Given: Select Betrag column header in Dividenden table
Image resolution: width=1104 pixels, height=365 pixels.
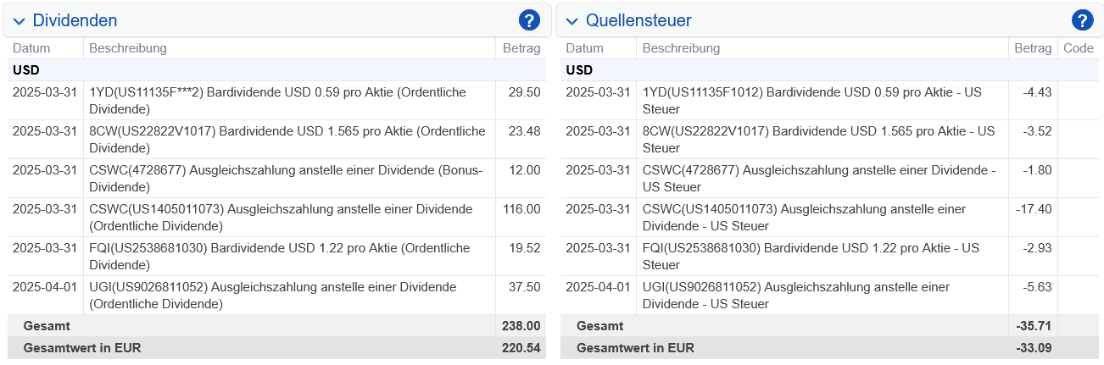Looking at the screenshot, I should (x=521, y=48).
